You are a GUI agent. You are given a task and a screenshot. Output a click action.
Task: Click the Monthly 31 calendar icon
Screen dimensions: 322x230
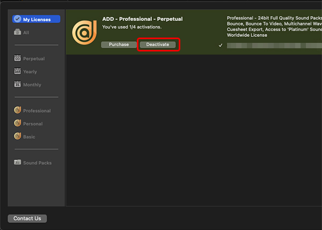click(x=18, y=84)
